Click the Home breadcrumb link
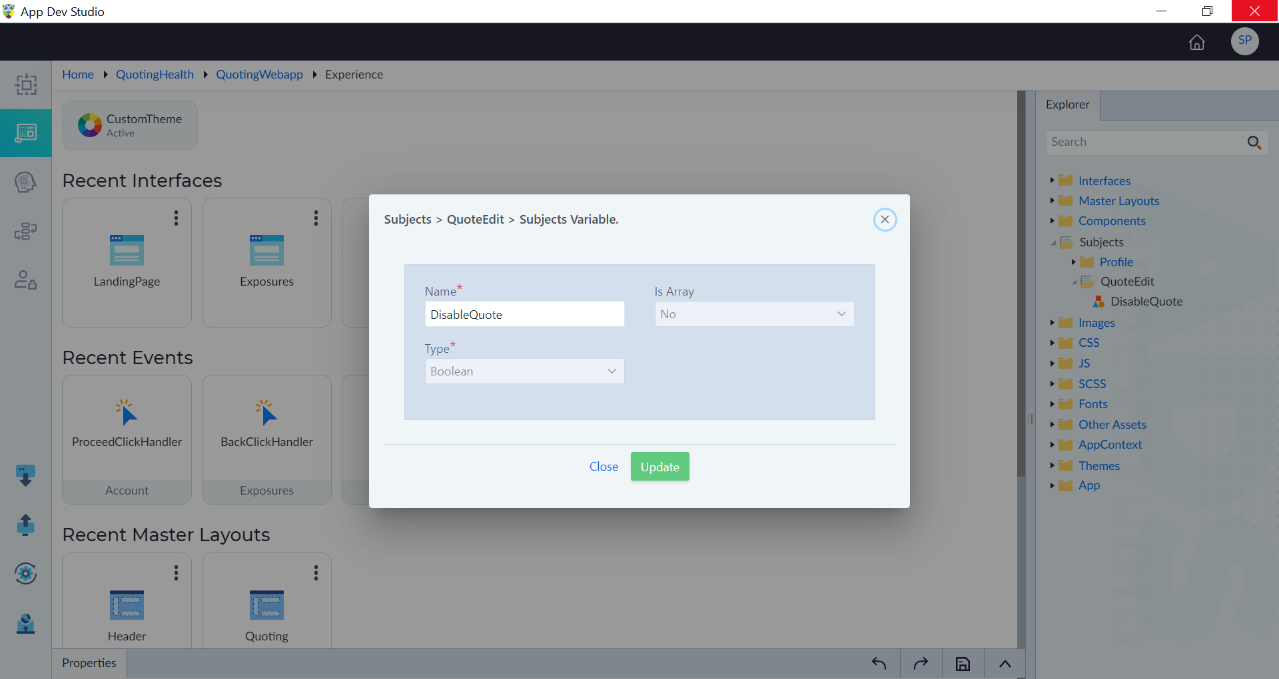The width and height of the screenshot is (1279, 679). (78, 75)
